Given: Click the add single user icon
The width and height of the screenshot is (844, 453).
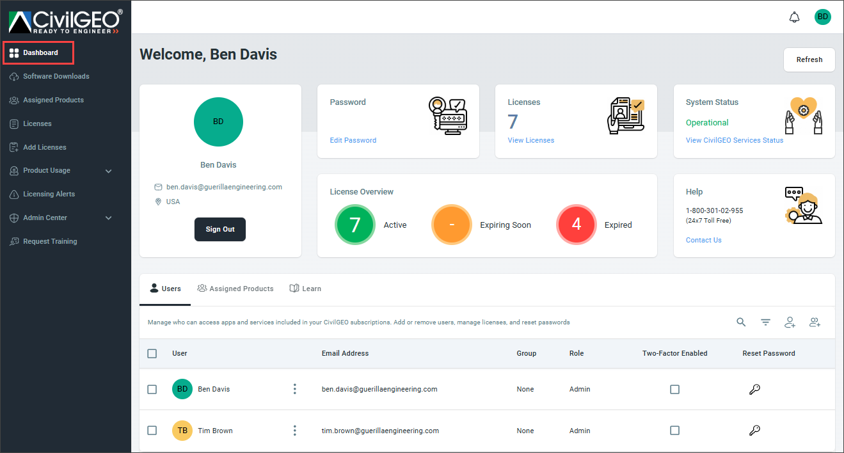Looking at the screenshot, I should tap(790, 322).
